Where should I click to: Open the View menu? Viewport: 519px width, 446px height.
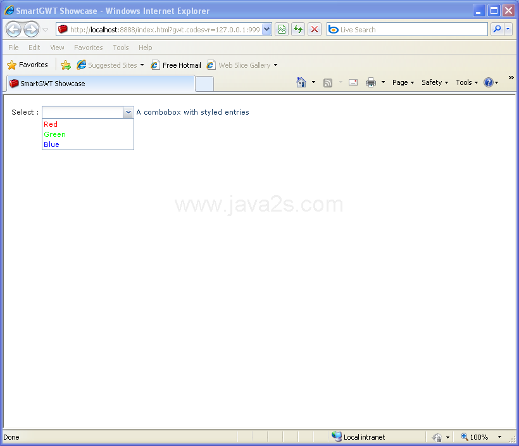tap(57, 48)
